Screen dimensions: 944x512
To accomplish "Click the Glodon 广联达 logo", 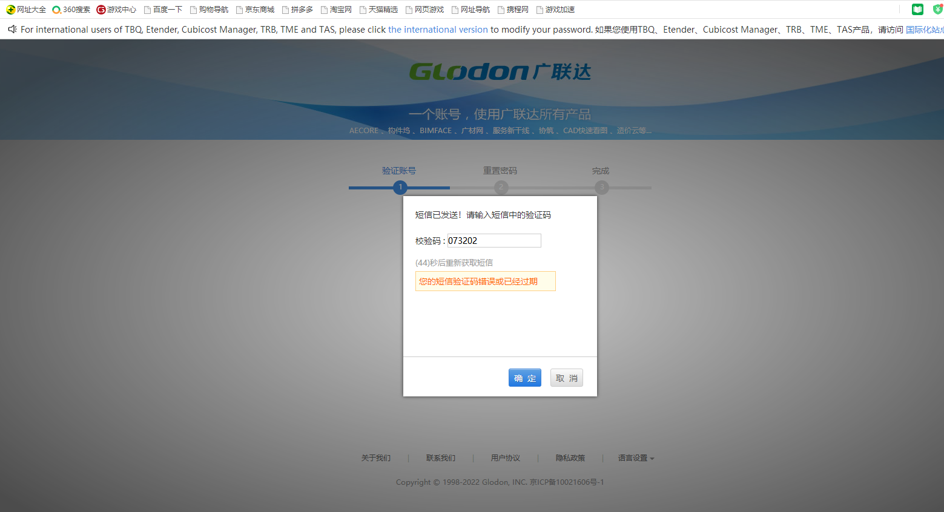I will click(500, 71).
